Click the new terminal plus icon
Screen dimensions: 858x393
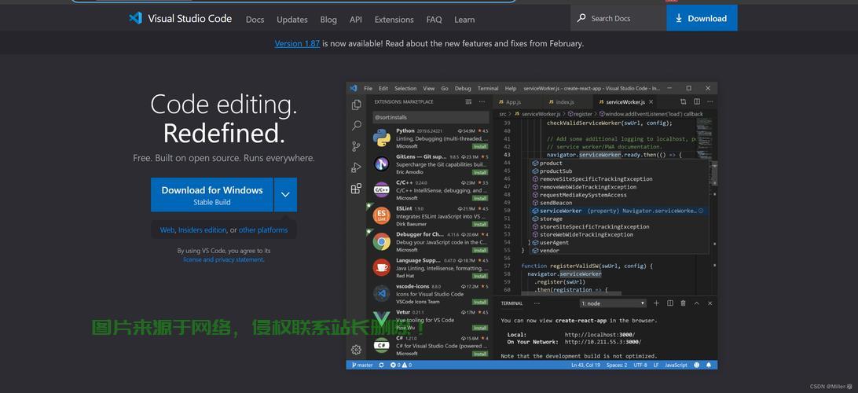pos(655,303)
